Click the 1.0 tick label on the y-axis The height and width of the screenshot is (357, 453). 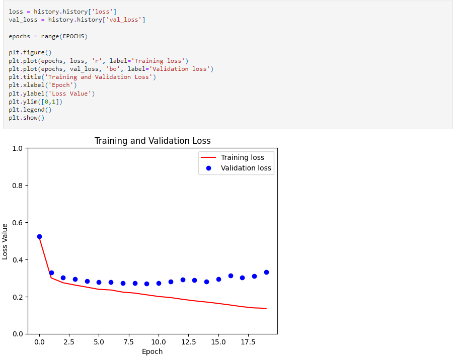tap(17, 148)
